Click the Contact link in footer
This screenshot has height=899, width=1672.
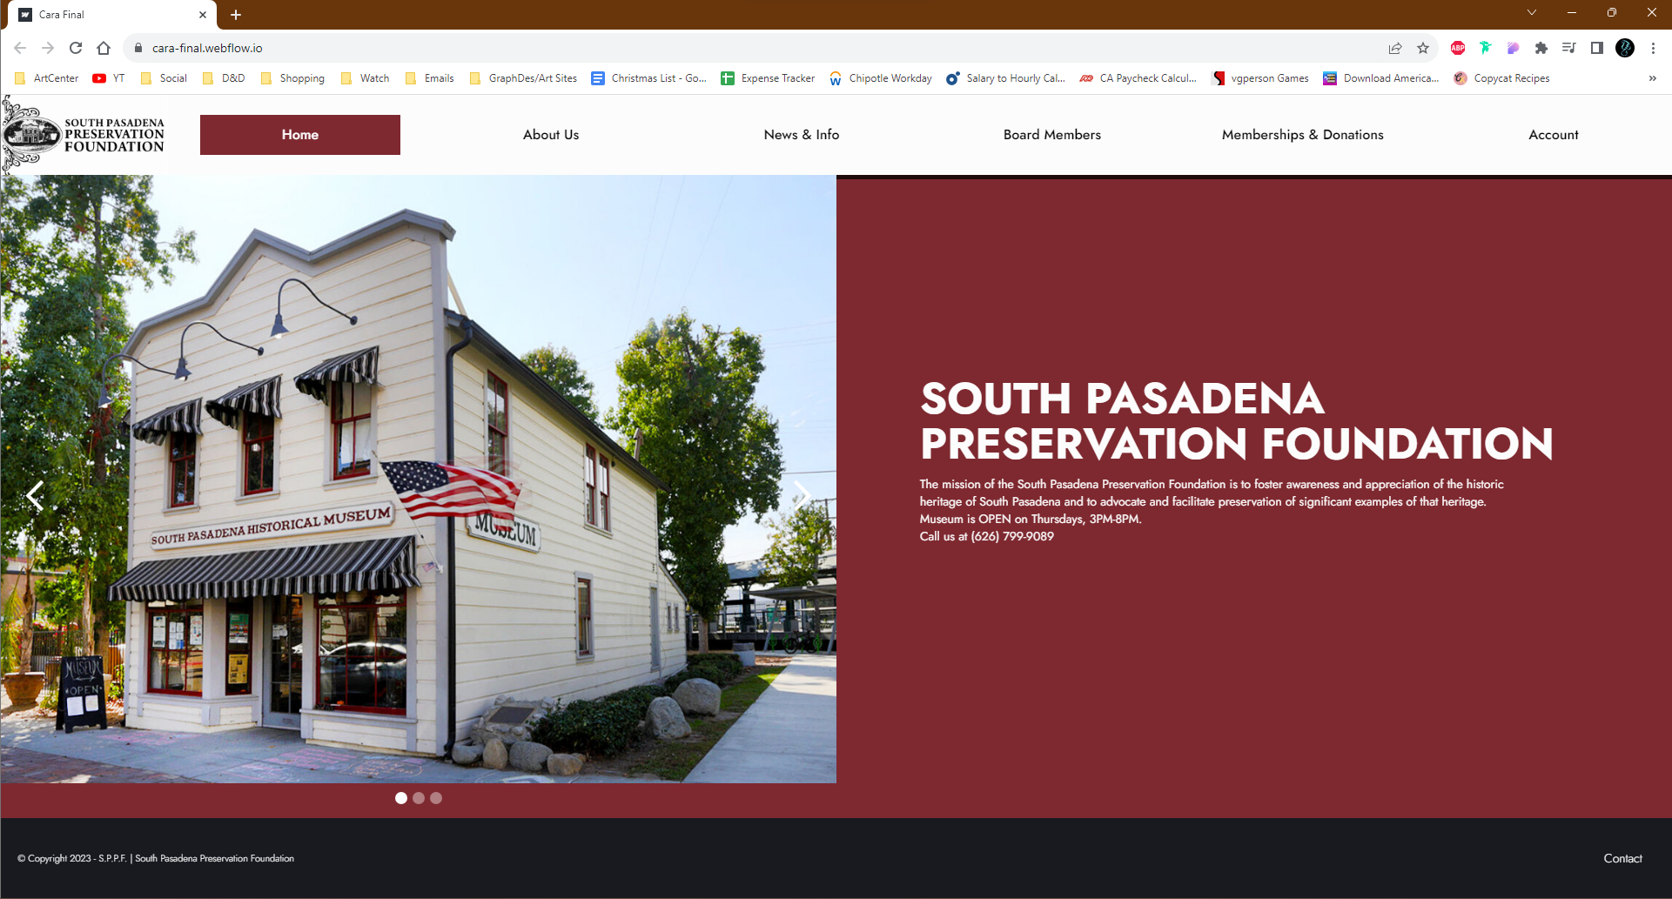click(x=1622, y=858)
